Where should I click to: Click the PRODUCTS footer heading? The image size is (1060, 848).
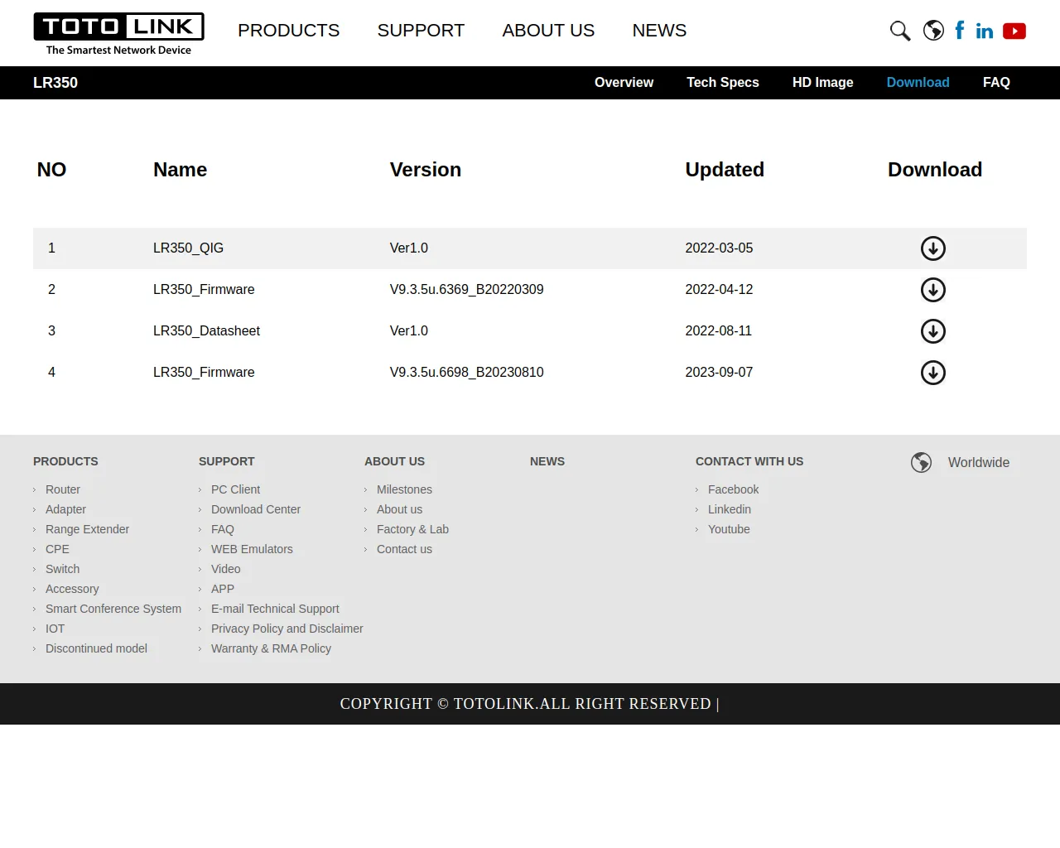click(x=65, y=461)
